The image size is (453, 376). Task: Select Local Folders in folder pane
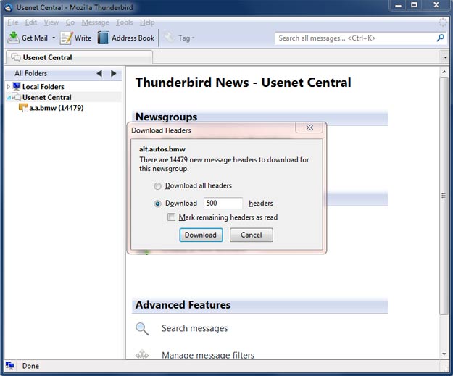[43, 87]
